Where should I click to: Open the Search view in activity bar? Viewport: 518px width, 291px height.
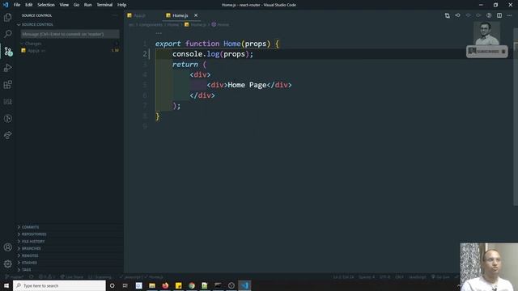[7, 34]
